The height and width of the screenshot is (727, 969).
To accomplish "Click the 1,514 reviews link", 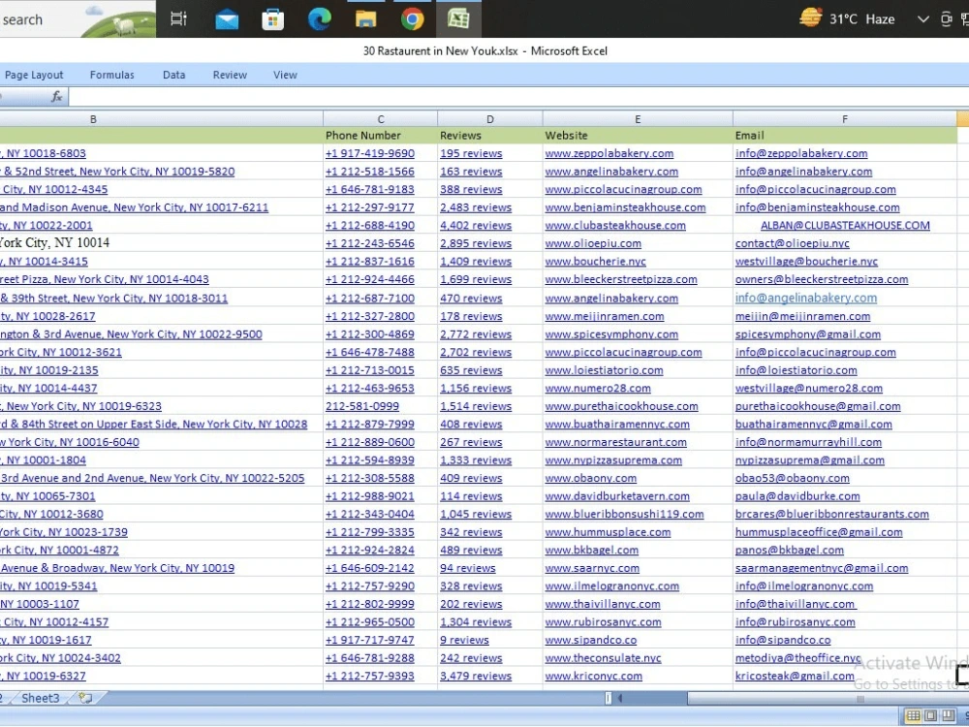I will click(475, 406).
